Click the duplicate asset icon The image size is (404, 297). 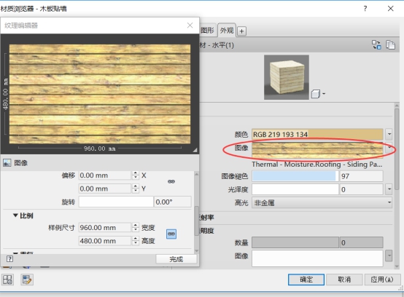tap(391, 44)
